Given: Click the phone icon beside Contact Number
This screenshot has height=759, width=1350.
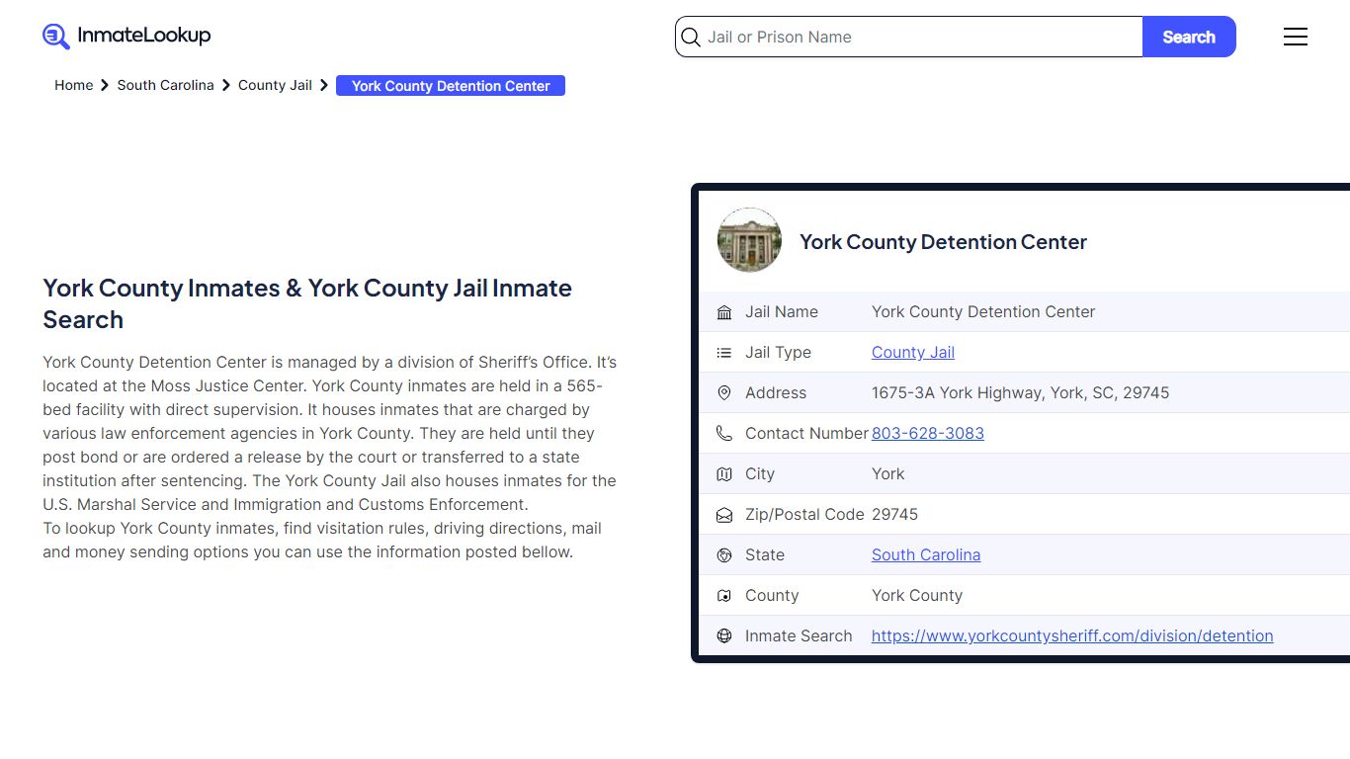Looking at the screenshot, I should 724,434.
